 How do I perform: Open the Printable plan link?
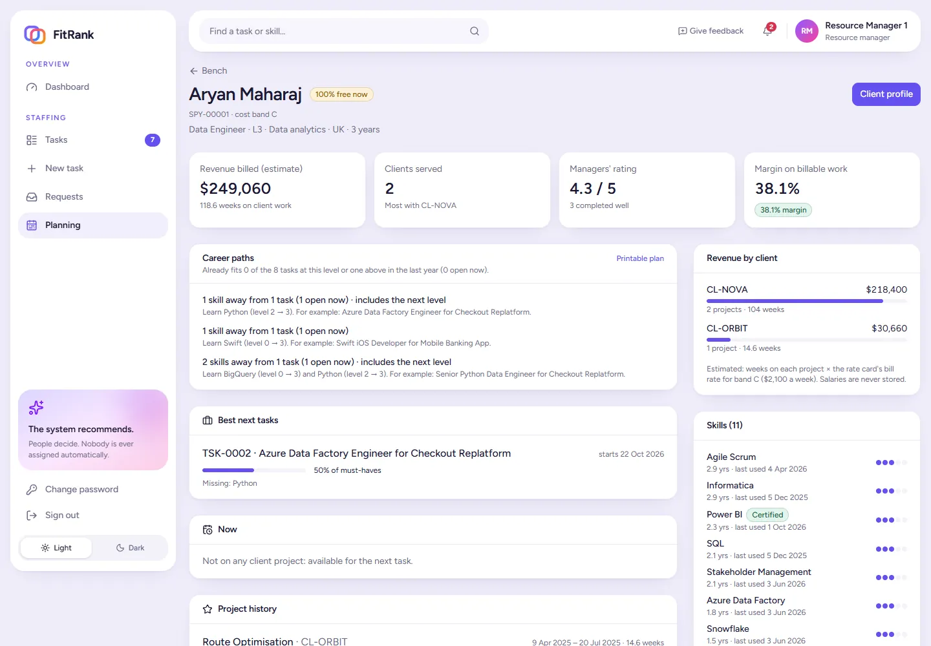[x=640, y=258]
